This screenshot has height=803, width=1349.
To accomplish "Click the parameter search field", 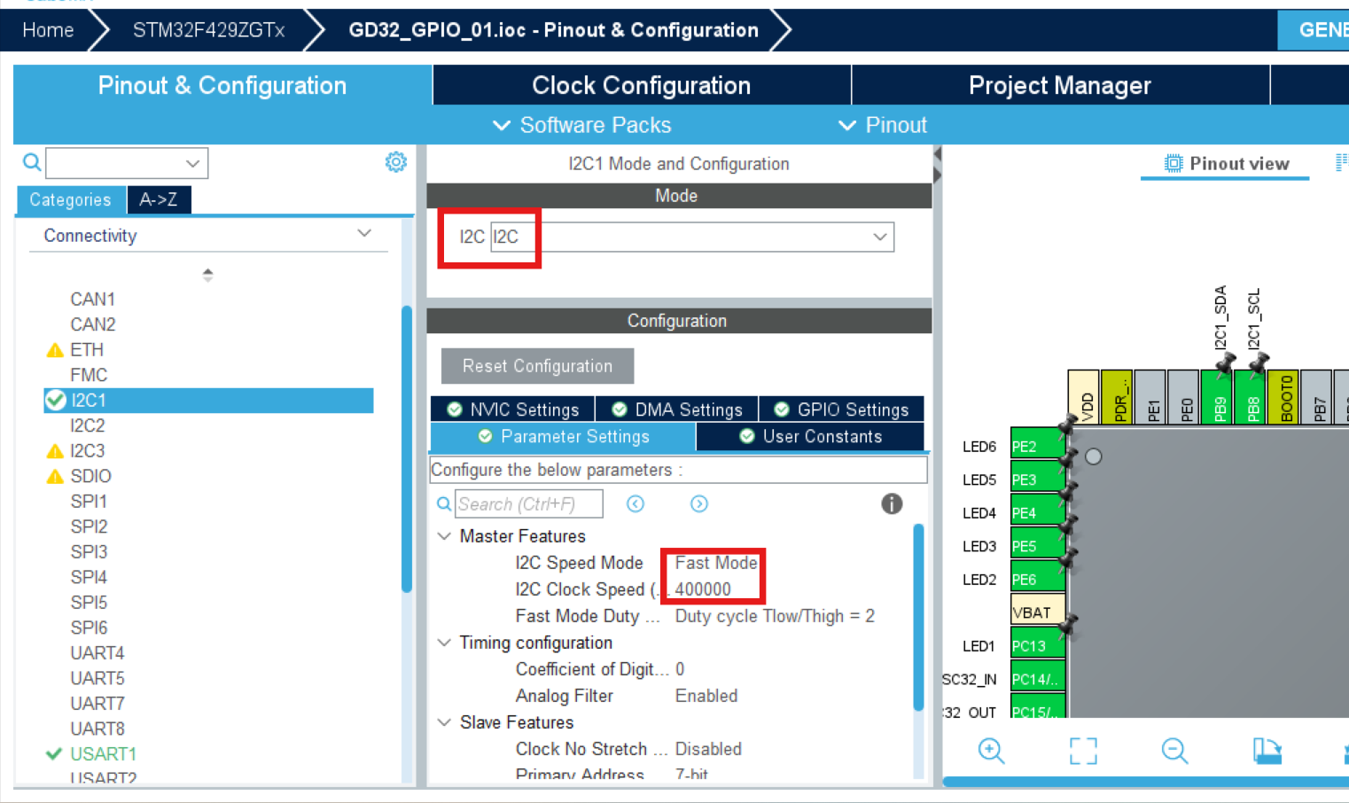I will [x=529, y=503].
